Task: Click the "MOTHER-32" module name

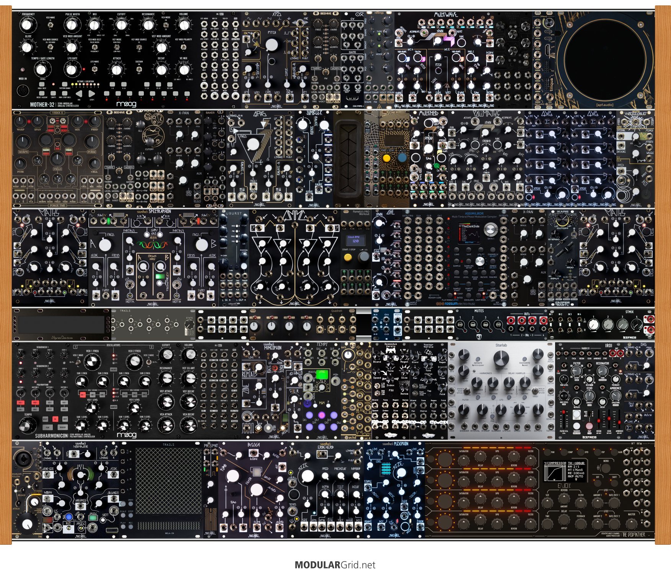Action: click(42, 104)
